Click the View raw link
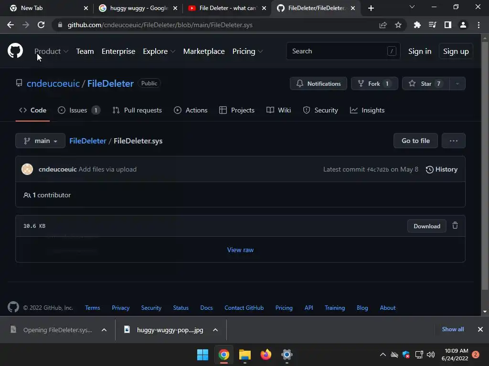Viewport: 489px width, 366px height. (x=240, y=250)
